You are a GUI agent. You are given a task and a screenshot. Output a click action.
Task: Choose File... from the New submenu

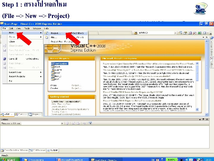[66, 37]
